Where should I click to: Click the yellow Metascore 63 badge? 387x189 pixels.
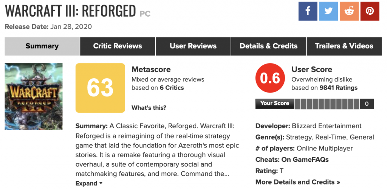[x=100, y=88]
